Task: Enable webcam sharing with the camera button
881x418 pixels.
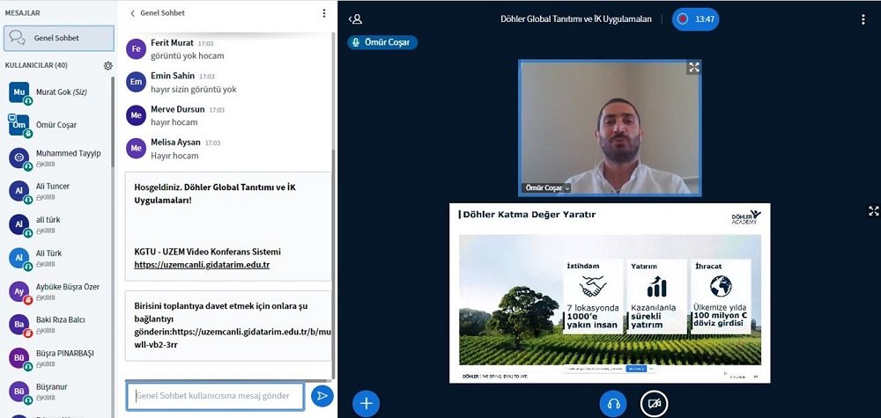Action: [x=654, y=403]
